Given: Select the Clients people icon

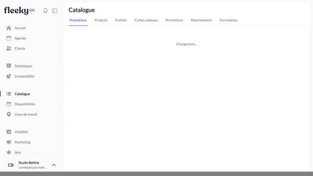Looking at the screenshot, I should pos(9,48).
